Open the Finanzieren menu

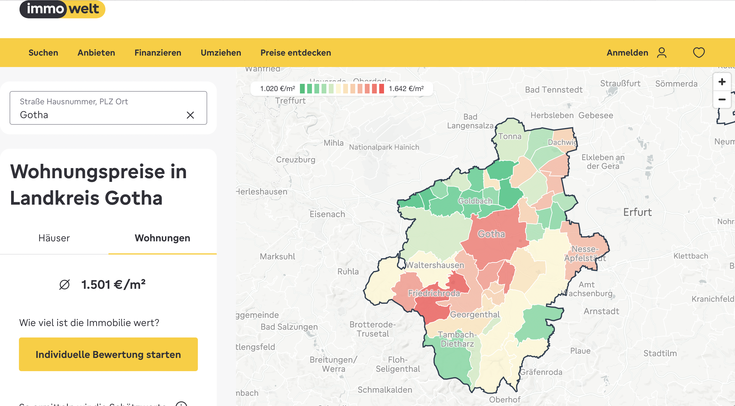158,53
